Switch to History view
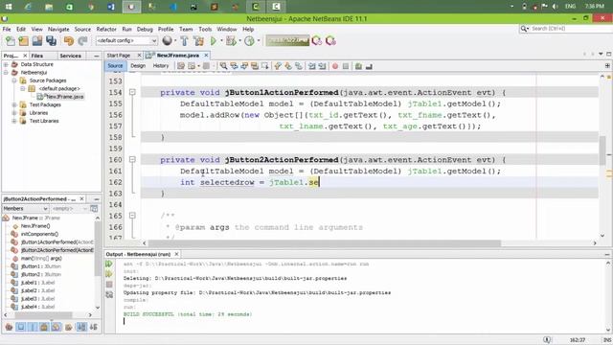 click(x=161, y=66)
